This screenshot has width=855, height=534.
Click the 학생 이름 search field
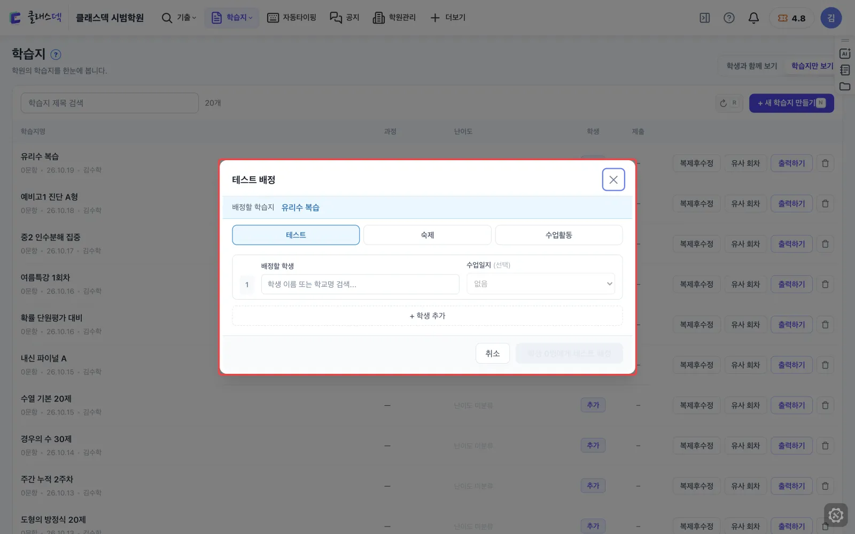360,285
